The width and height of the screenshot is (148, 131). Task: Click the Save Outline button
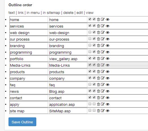tap(22, 122)
